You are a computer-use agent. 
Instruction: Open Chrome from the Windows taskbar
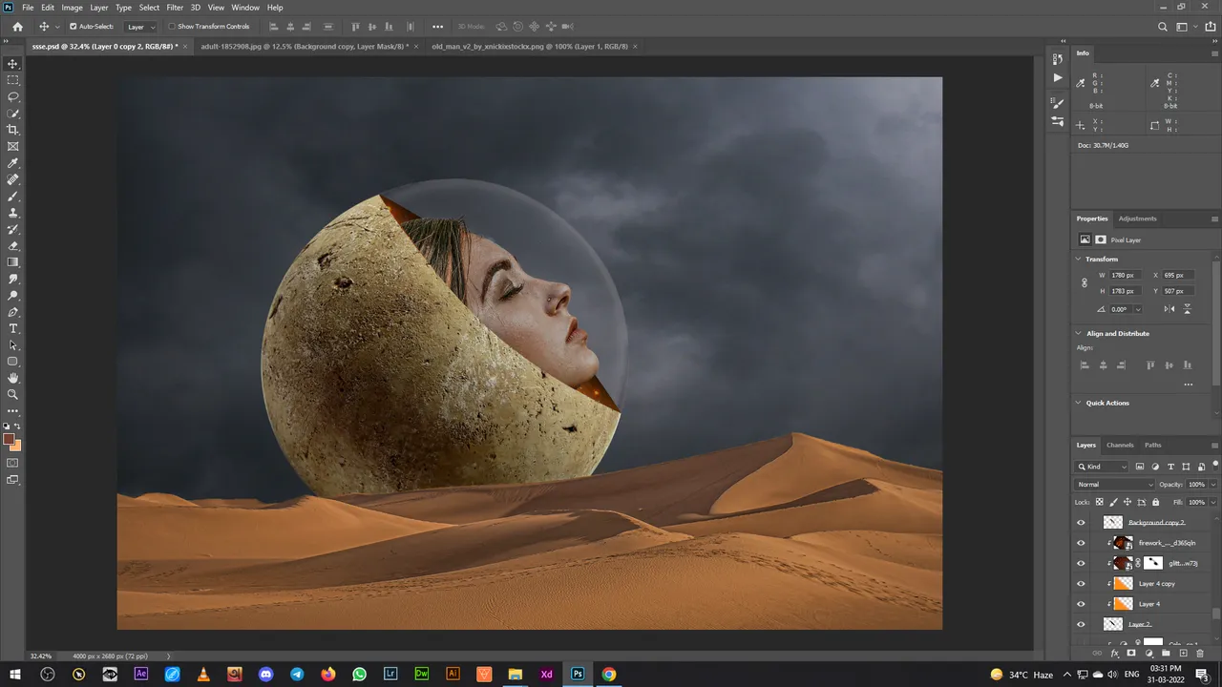608,674
